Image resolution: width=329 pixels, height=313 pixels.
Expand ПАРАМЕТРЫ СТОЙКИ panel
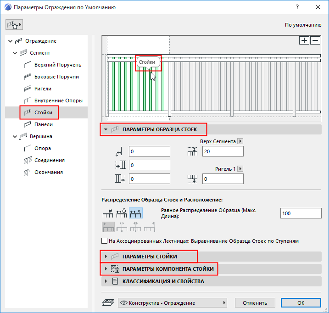point(106,257)
